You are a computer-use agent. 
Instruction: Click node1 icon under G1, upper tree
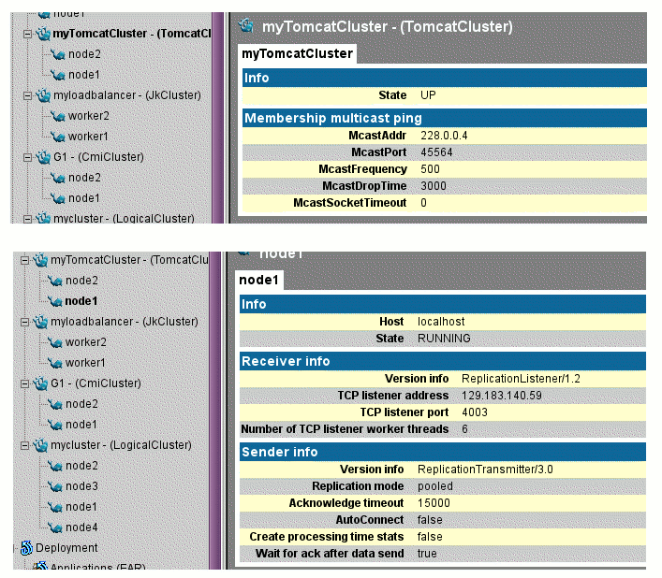pyautogui.click(x=58, y=198)
